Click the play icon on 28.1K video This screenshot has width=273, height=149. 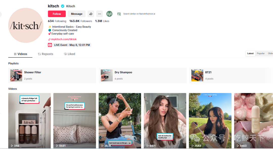102,146
